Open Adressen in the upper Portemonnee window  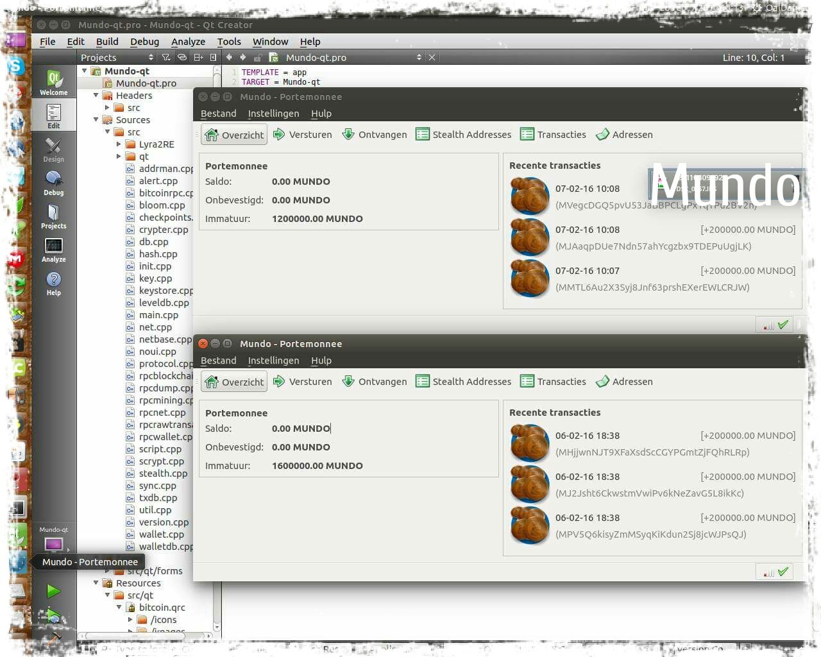tap(624, 134)
